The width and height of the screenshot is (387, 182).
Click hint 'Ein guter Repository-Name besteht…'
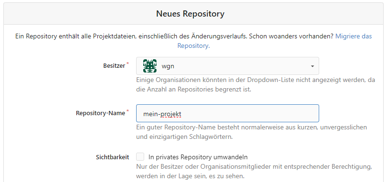click(251, 132)
